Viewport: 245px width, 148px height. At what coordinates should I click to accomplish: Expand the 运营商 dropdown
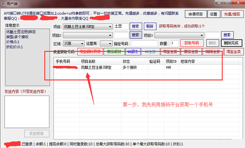coord(106,44)
